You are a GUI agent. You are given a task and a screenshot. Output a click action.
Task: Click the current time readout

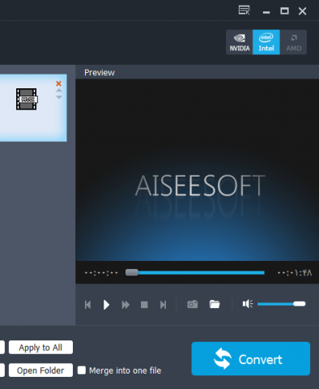(101, 273)
